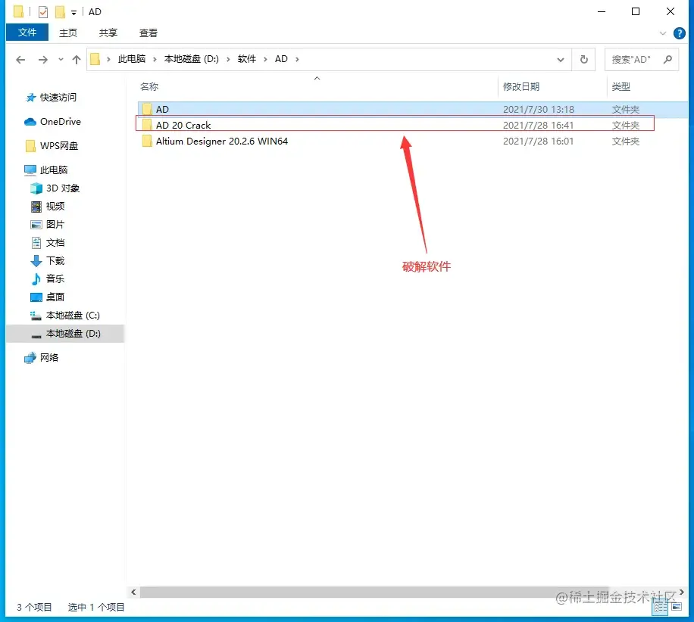694x622 pixels.
Task: Open WPS网盘 in navigation pane
Action: [x=59, y=146]
